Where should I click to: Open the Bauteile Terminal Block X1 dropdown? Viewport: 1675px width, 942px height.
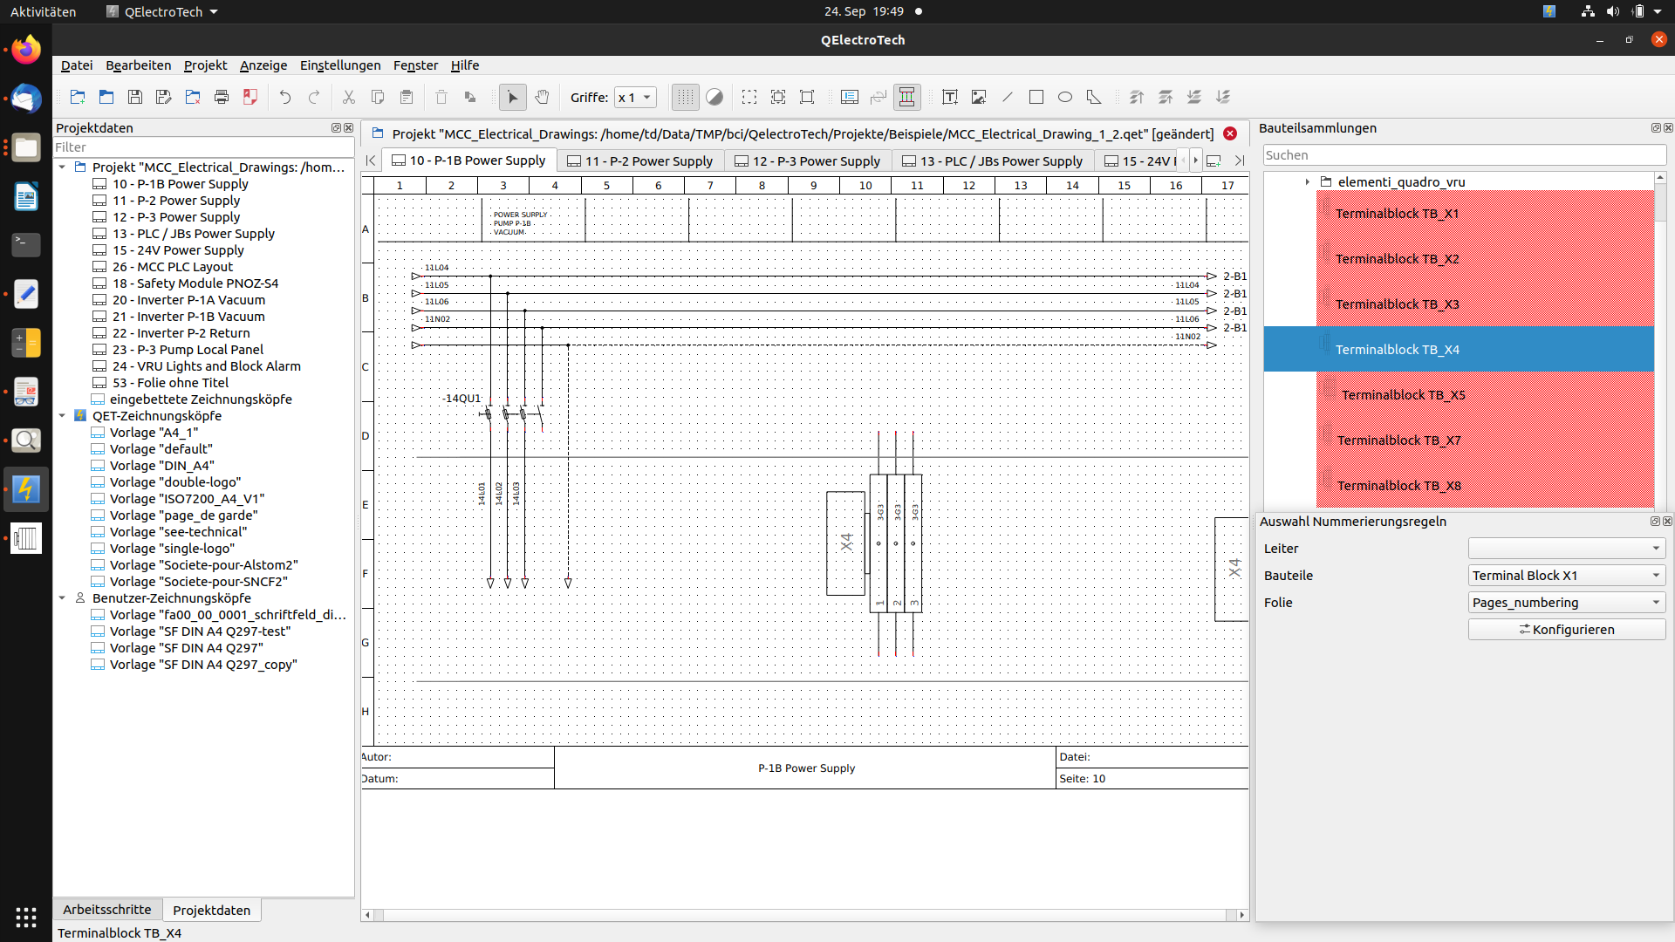[x=1567, y=576]
